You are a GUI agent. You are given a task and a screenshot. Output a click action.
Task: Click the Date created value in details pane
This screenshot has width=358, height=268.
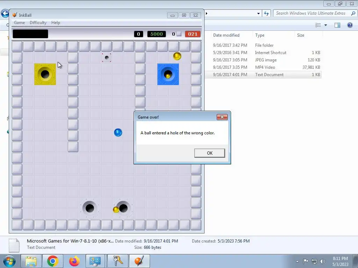point(234,241)
